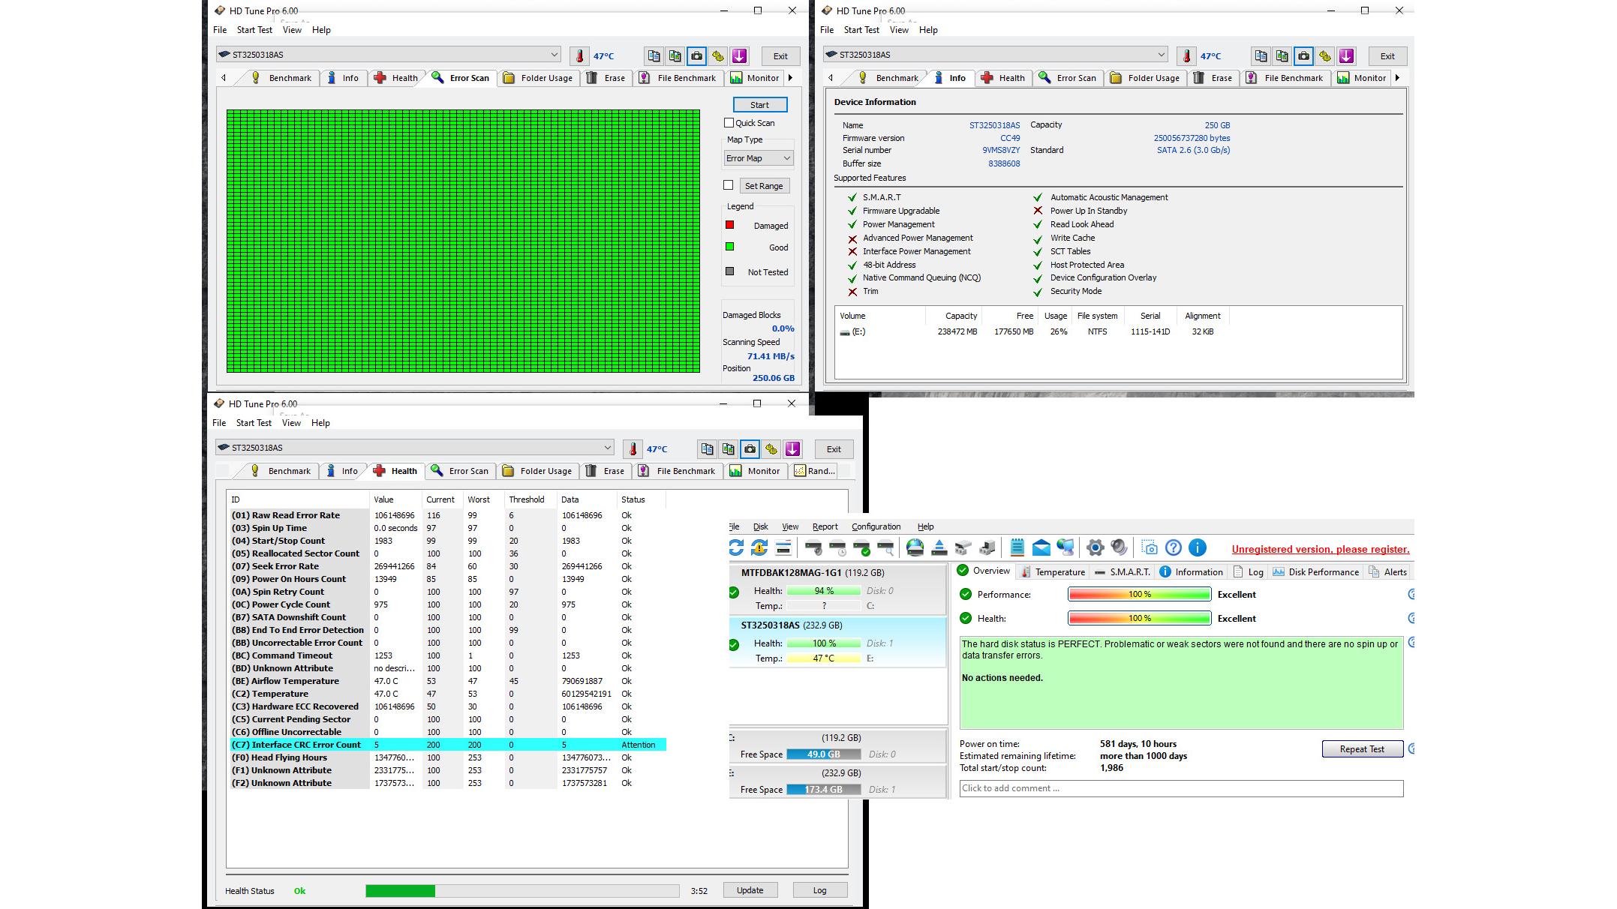Click the thermometer icon in HD Tune Health window

point(633,449)
